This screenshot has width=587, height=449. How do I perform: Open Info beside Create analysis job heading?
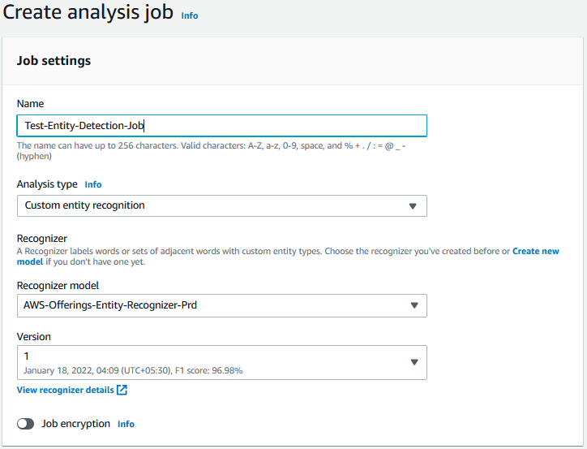point(190,15)
